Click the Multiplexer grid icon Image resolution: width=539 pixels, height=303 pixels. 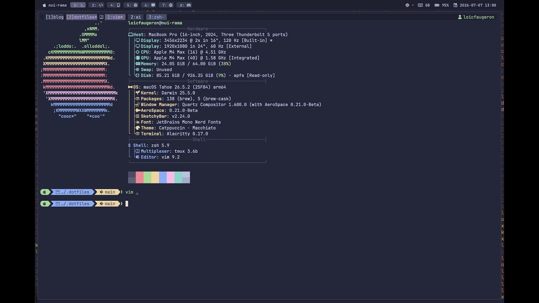138,151
